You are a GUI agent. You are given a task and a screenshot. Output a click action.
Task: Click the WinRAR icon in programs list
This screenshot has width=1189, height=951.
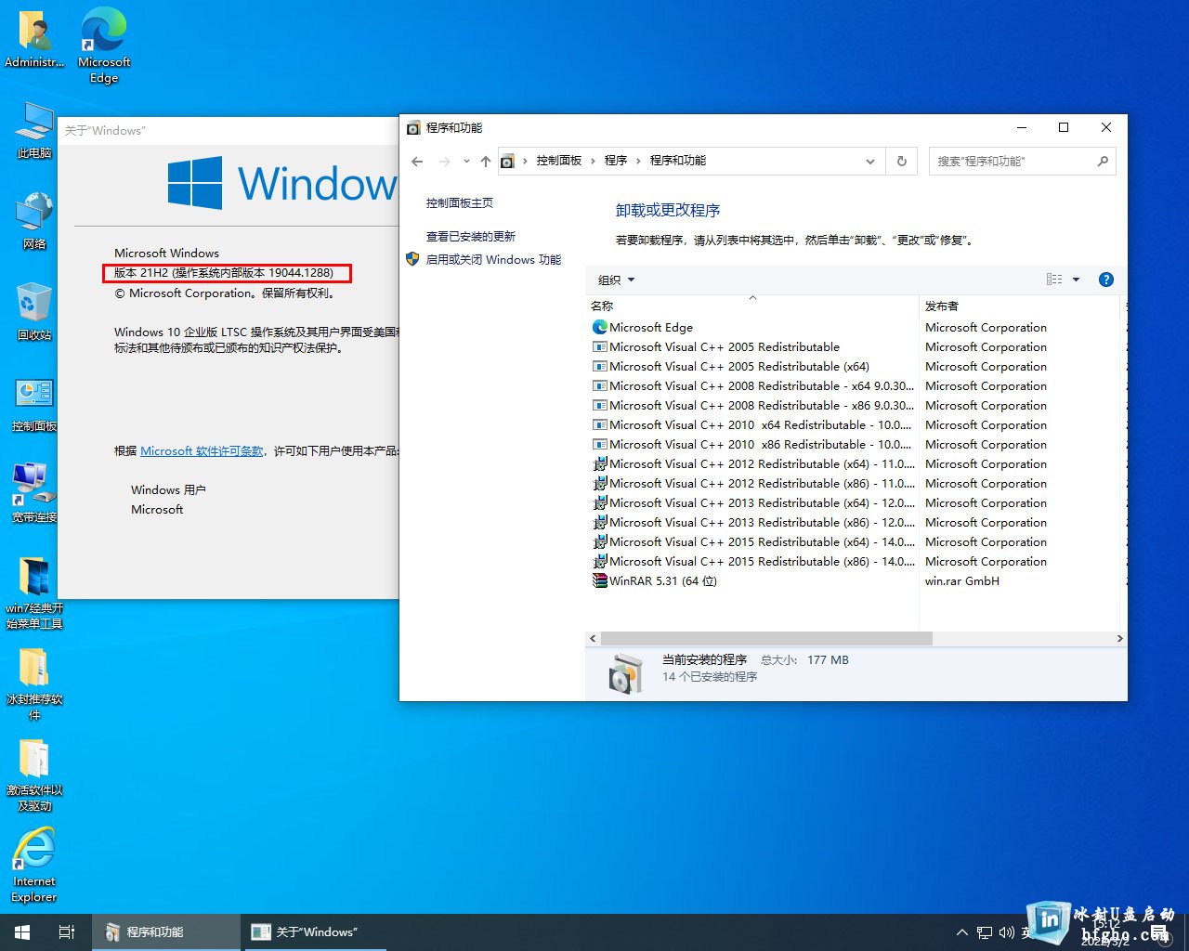click(600, 580)
